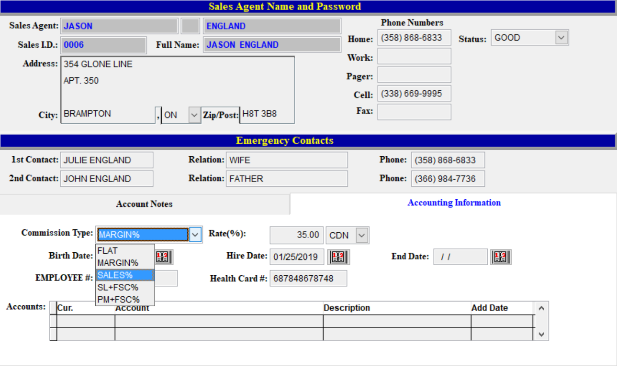Open the Status dropdown showing GOOD

(561, 38)
